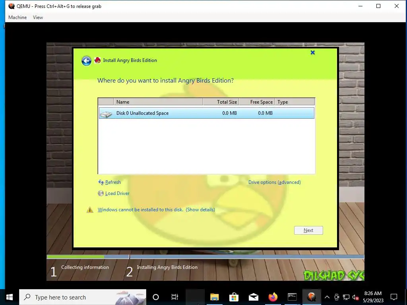
Task: Click the Disk 0 Total Size value 0.0 MB
Action: pos(229,113)
